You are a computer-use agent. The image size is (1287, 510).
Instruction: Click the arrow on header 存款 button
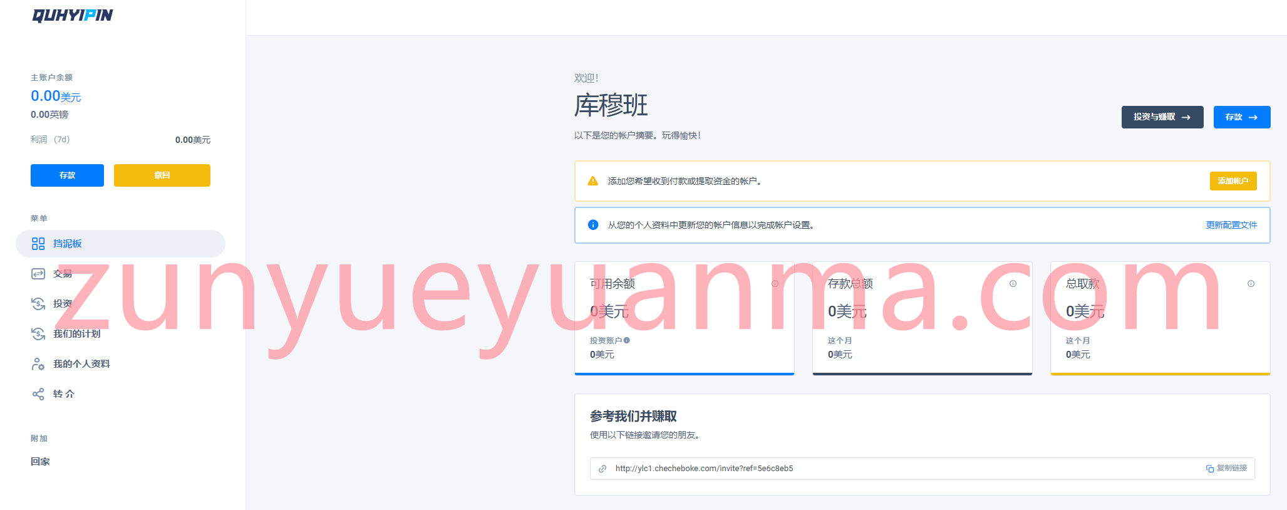(x=1253, y=117)
